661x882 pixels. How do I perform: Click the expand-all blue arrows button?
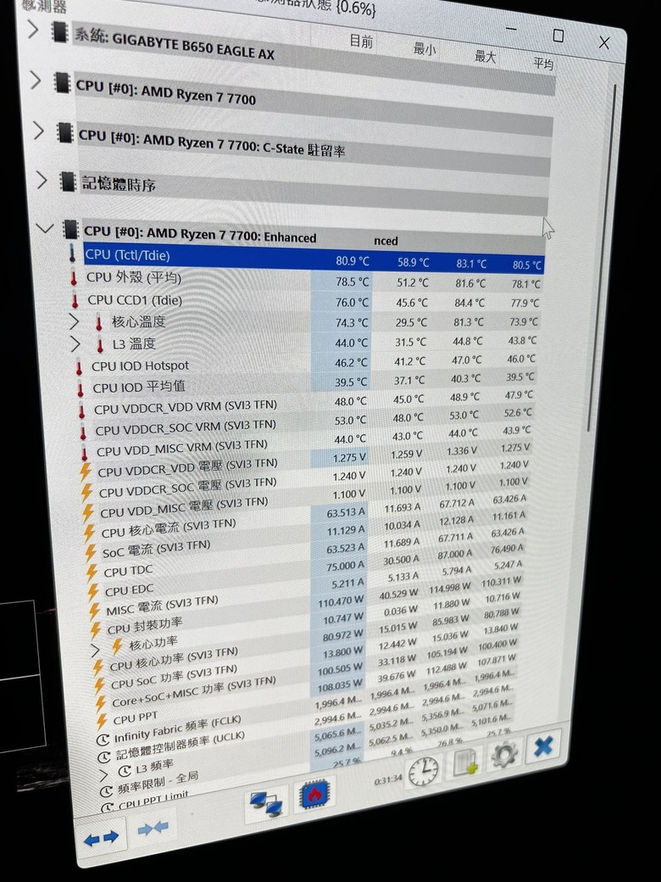102,839
